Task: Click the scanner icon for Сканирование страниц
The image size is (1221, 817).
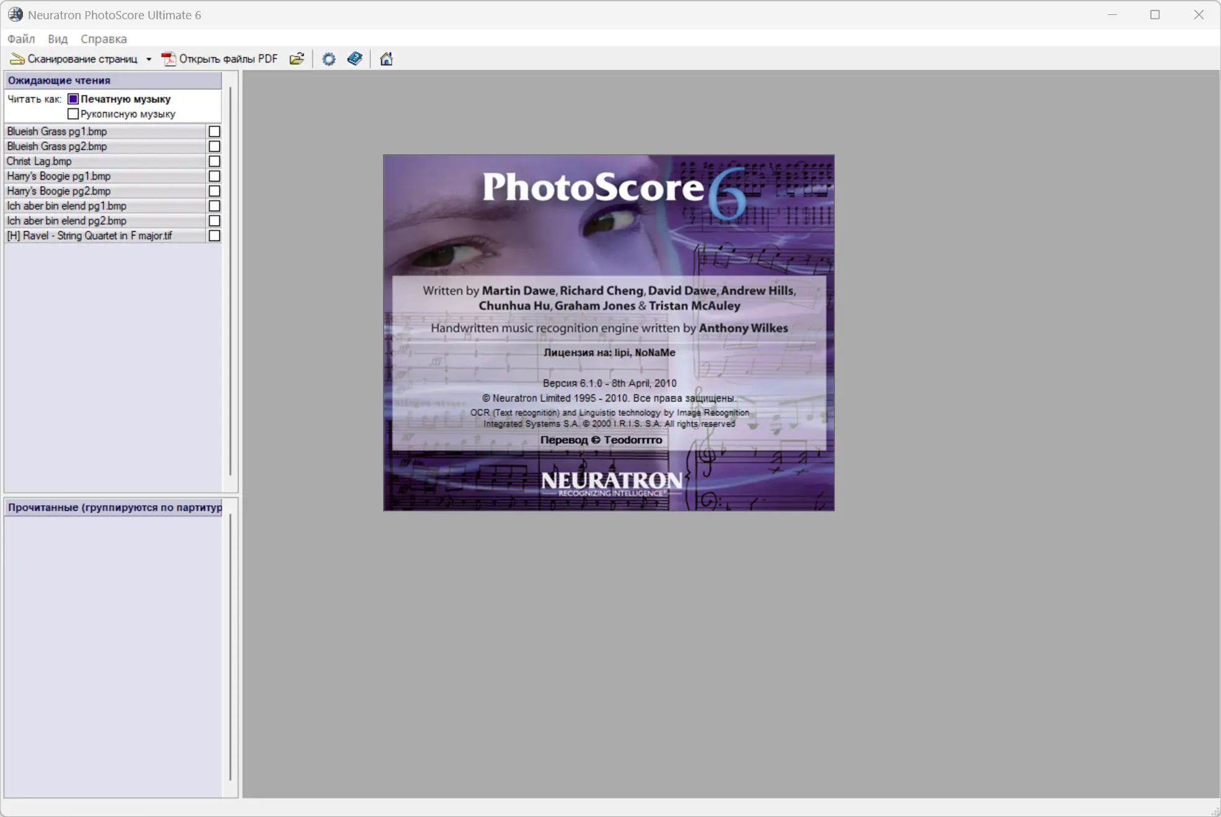Action: point(17,59)
